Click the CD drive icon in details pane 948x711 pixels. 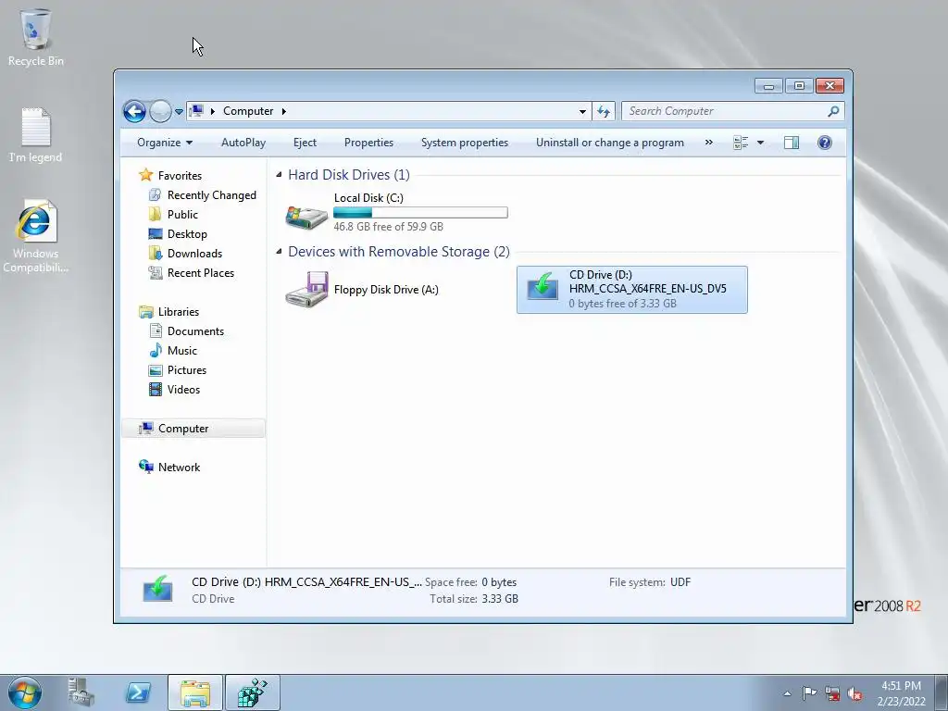[x=157, y=589]
